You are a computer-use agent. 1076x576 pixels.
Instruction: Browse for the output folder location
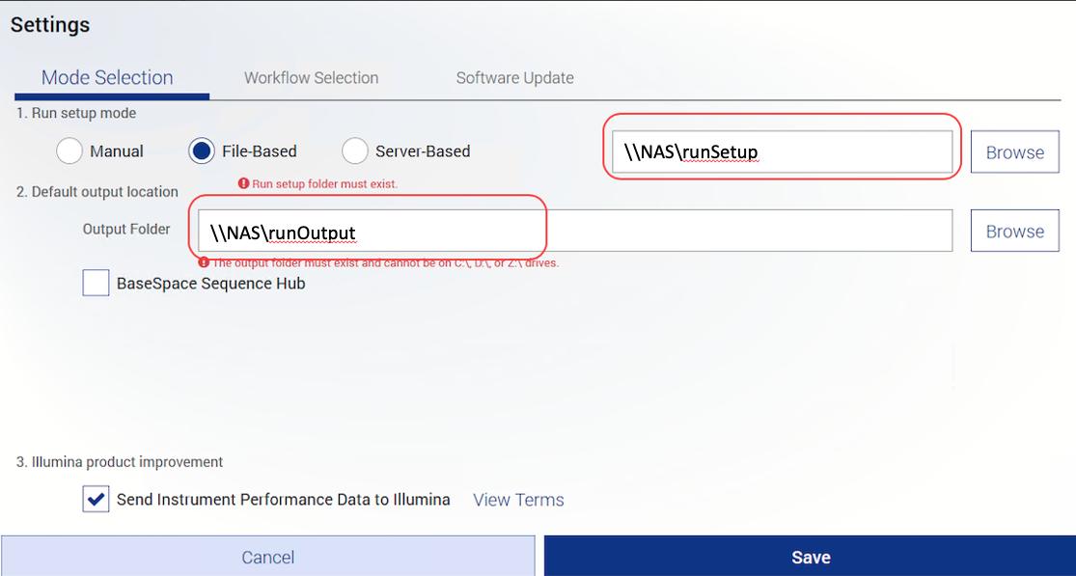click(1014, 232)
